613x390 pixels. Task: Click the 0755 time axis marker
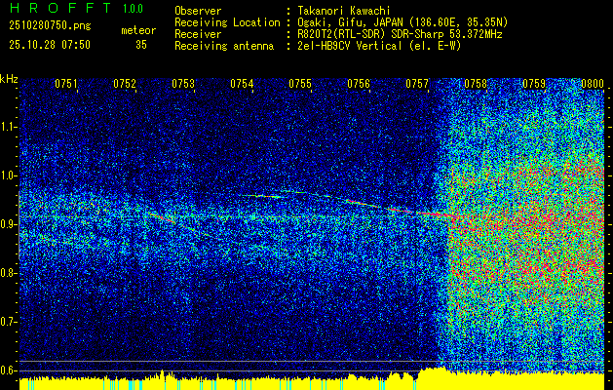click(300, 84)
